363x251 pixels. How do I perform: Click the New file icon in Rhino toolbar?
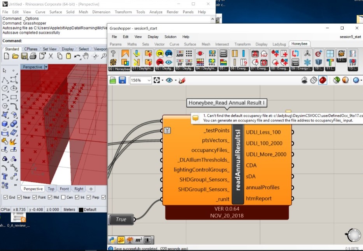point(7,56)
